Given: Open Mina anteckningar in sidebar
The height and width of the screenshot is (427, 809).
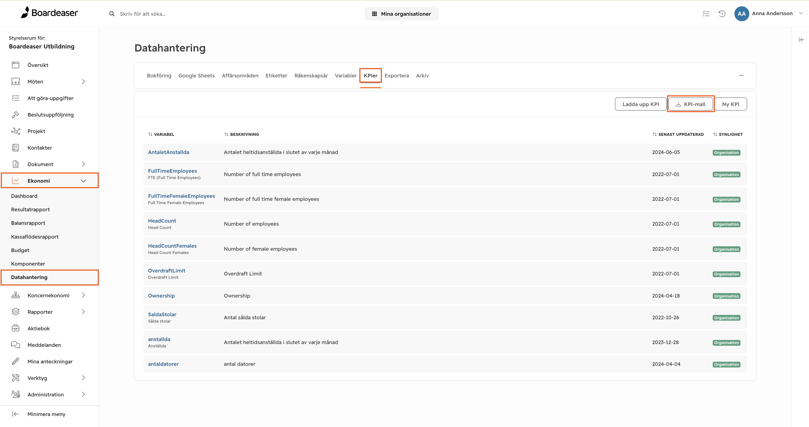Looking at the screenshot, I should point(50,362).
